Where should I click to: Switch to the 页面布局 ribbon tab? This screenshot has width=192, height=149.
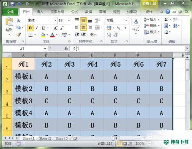pyautogui.click(x=57, y=12)
